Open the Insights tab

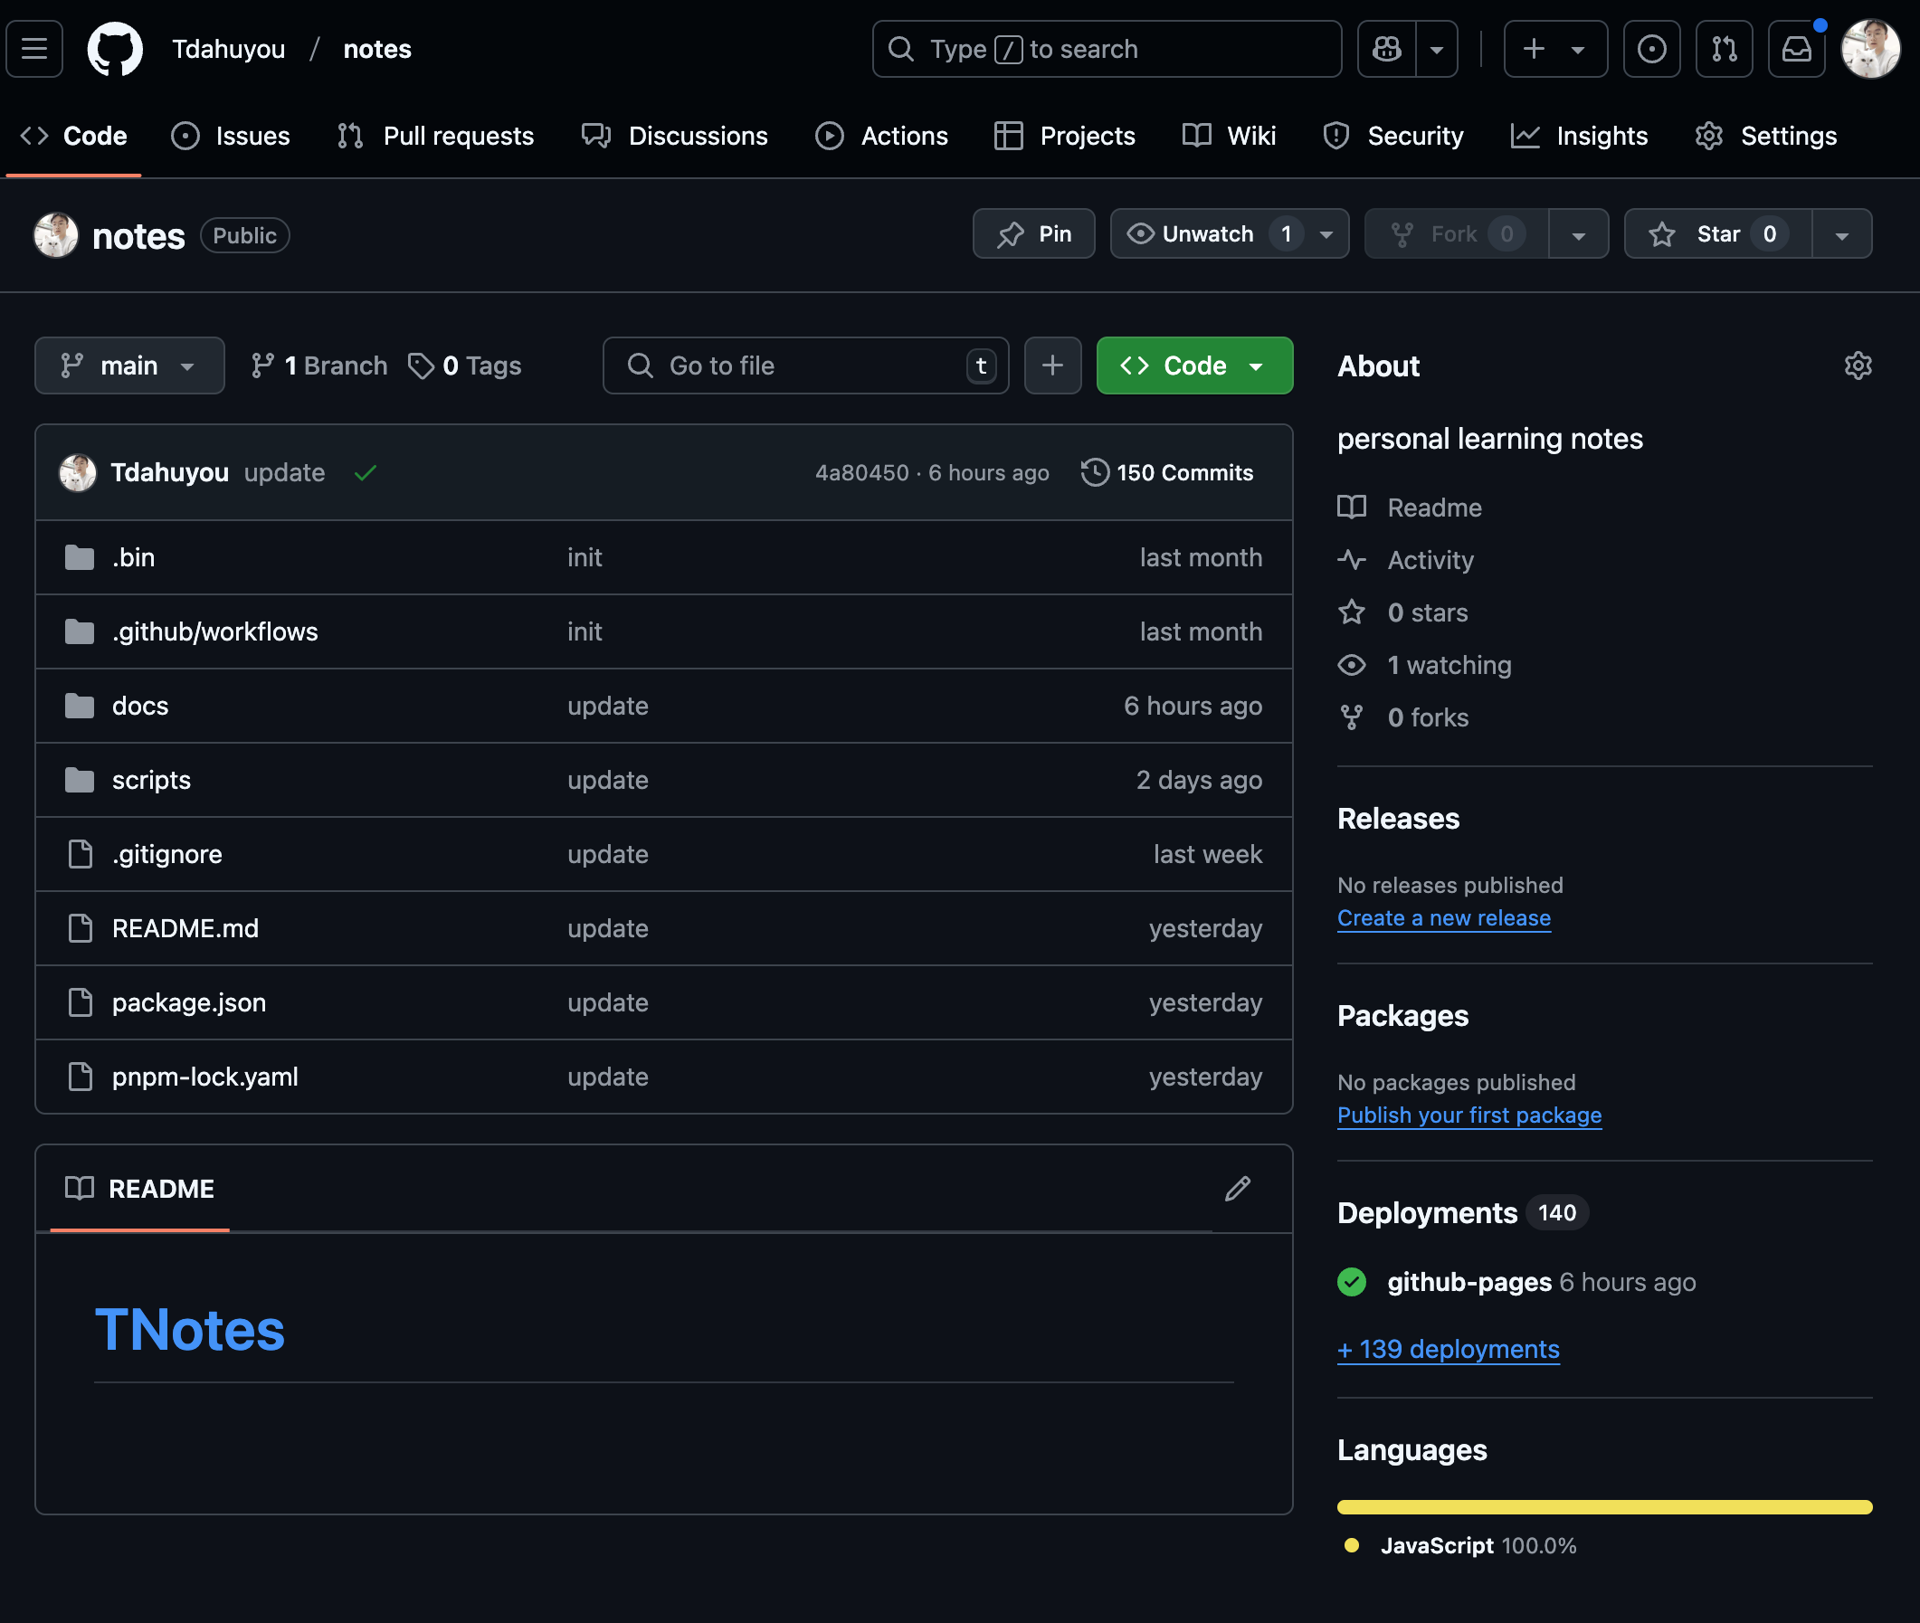[x=1580, y=137]
